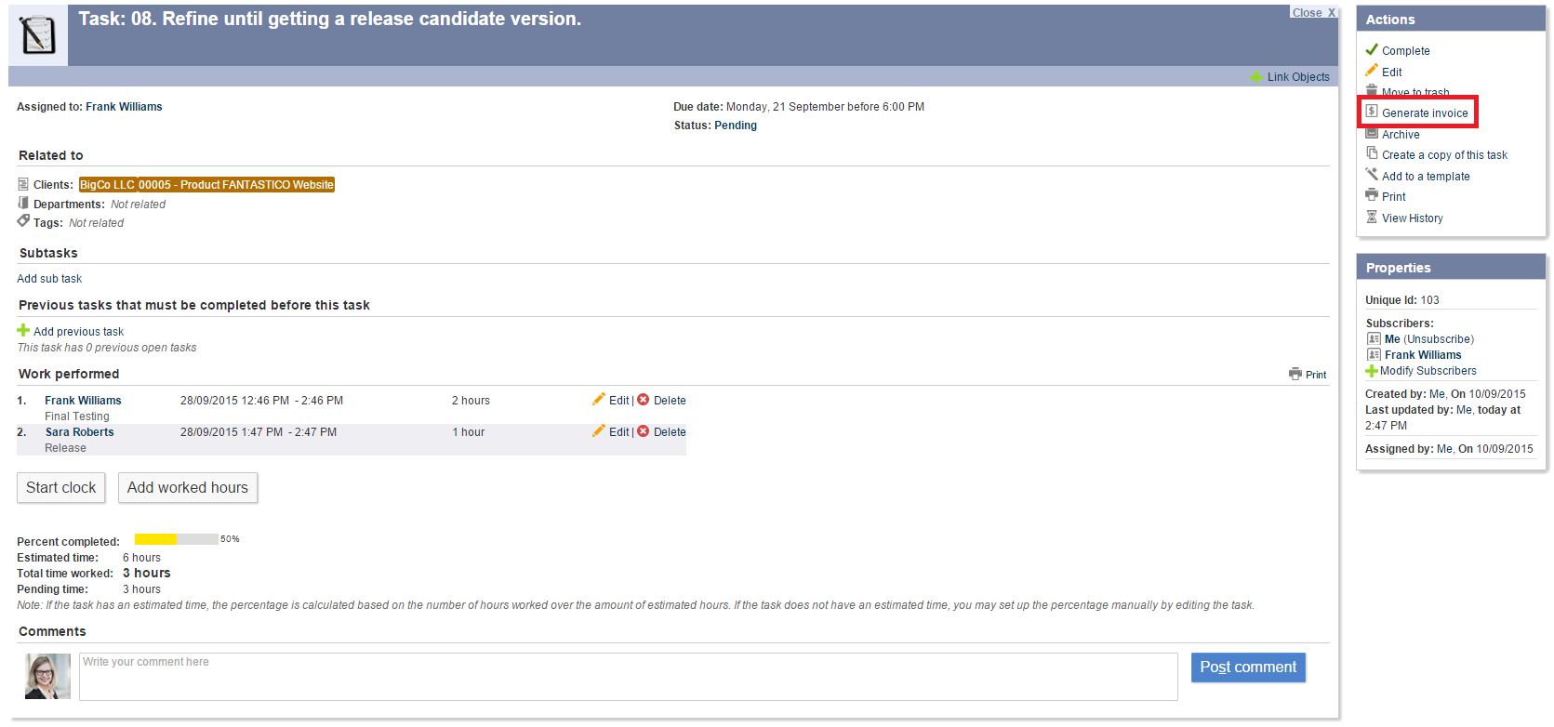The height and width of the screenshot is (727, 1554).
Task: Click into the comment text box
Action: click(x=628, y=677)
